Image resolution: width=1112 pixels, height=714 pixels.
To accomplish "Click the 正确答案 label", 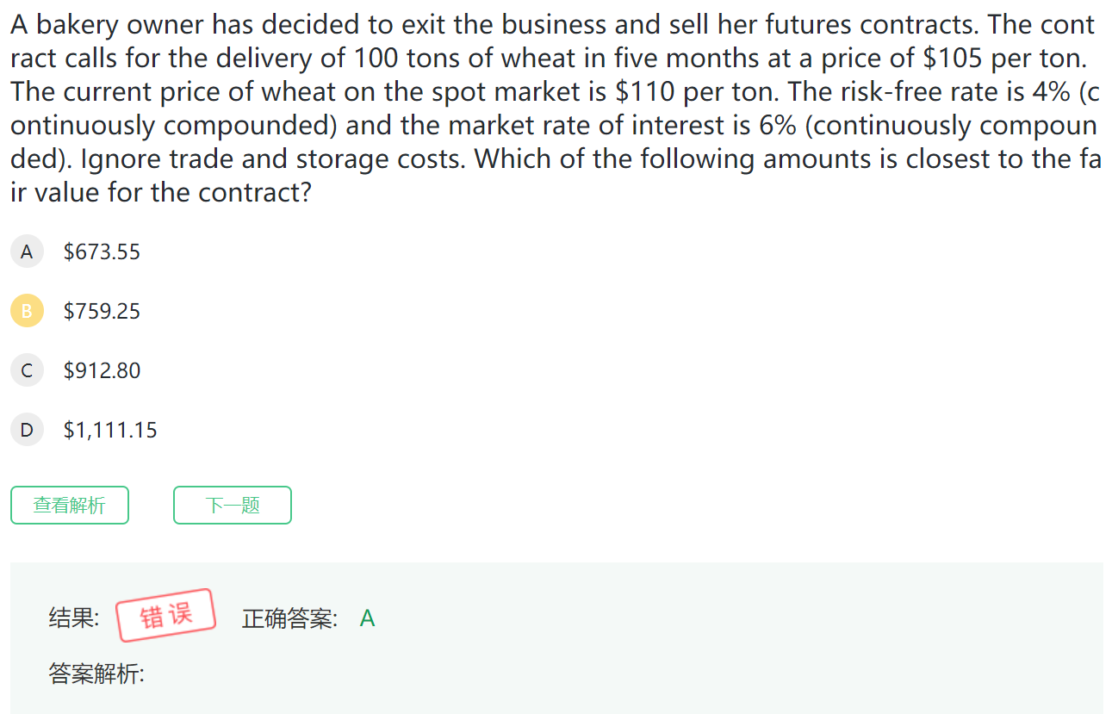I will 290,618.
